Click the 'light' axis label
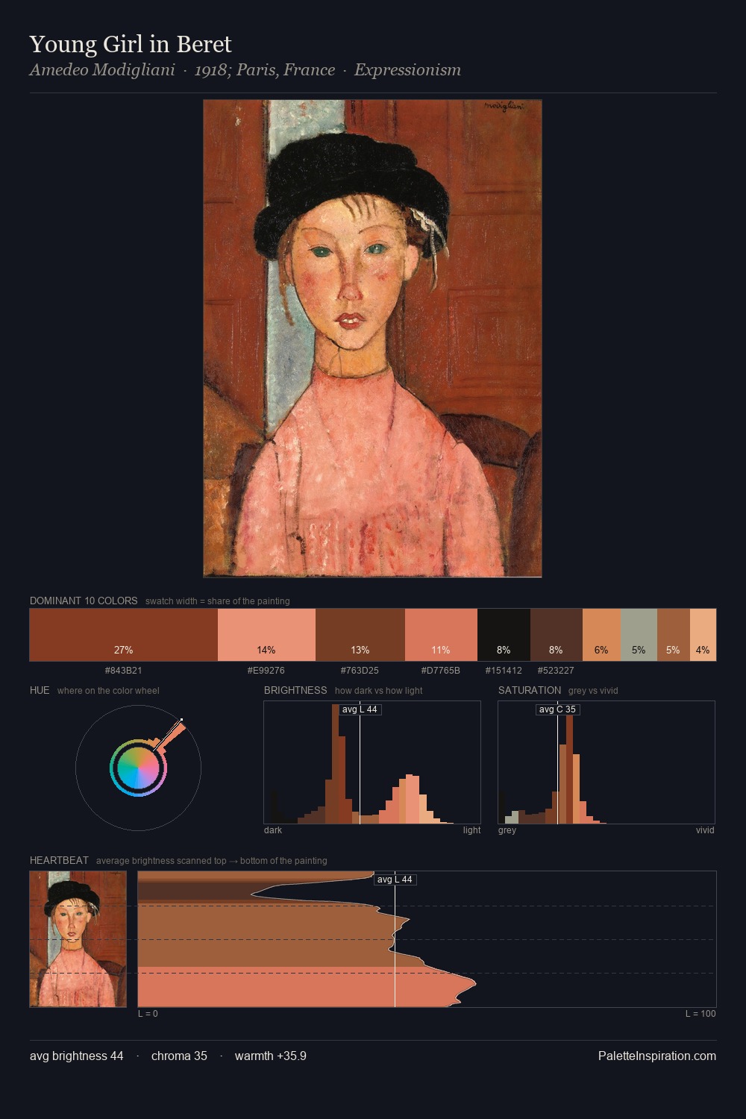 472,830
